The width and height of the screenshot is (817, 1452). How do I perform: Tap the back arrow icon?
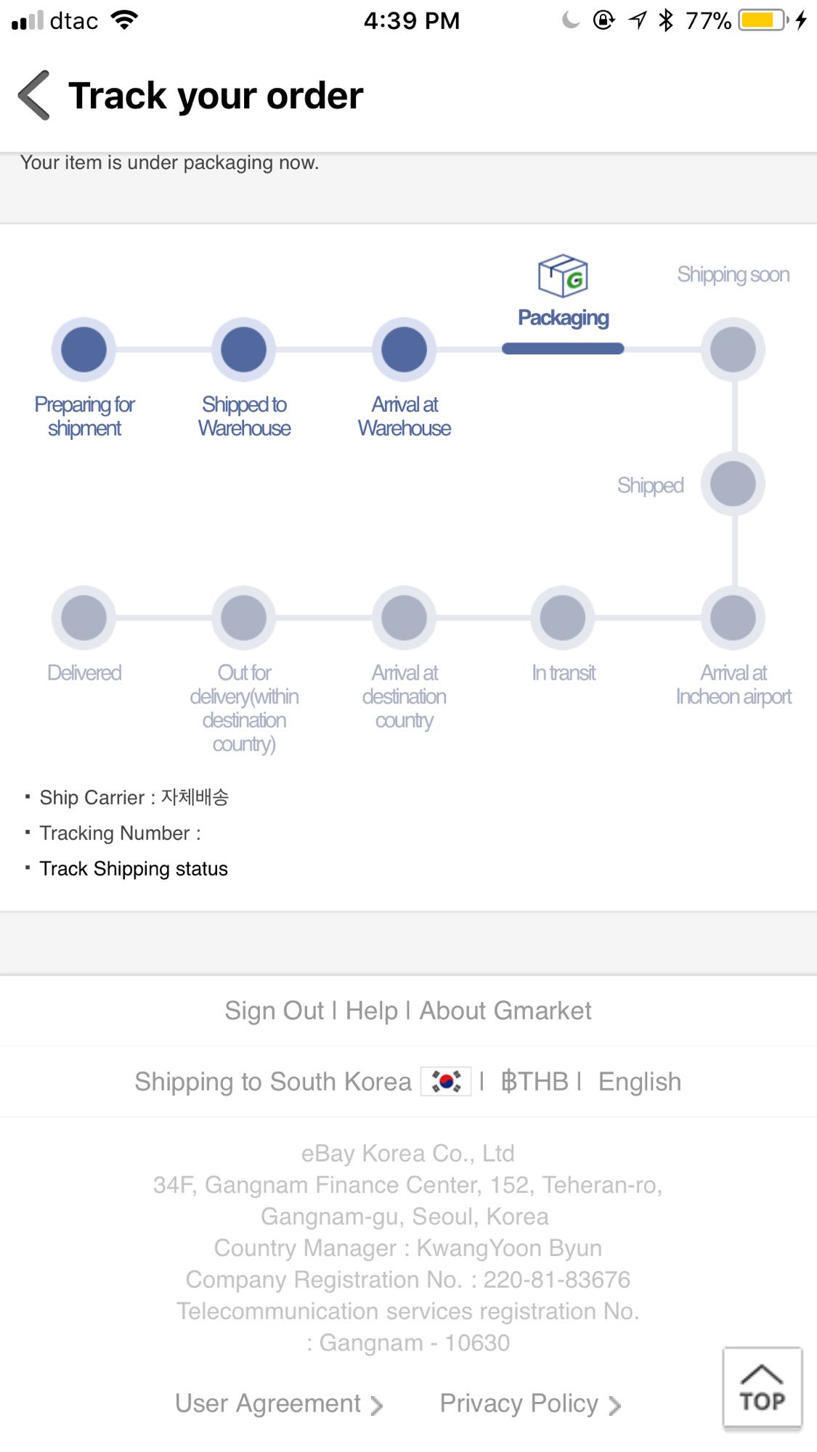34,95
